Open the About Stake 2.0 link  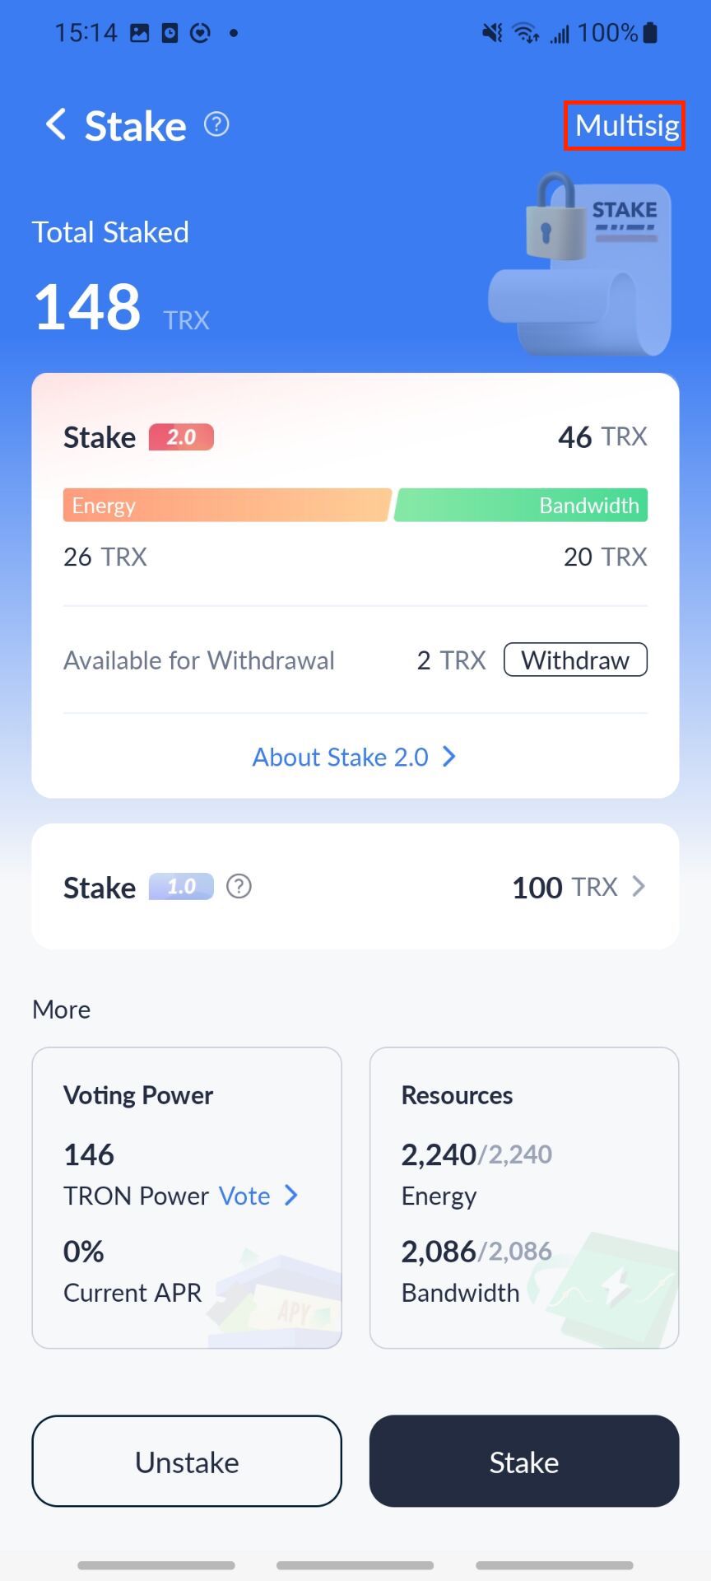point(341,757)
